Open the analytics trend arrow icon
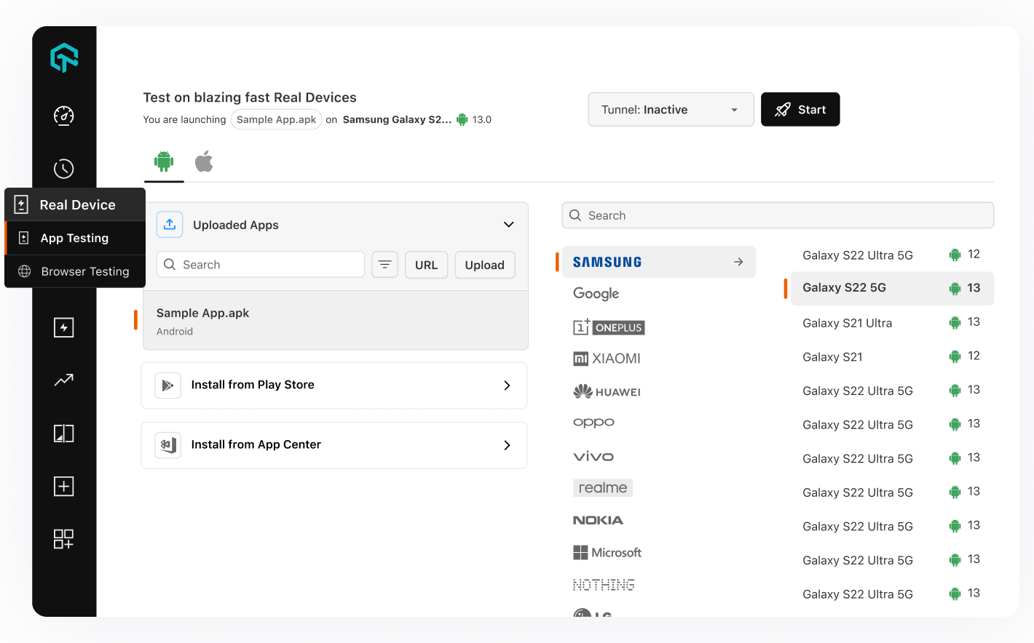This screenshot has width=1034, height=643. tap(64, 380)
